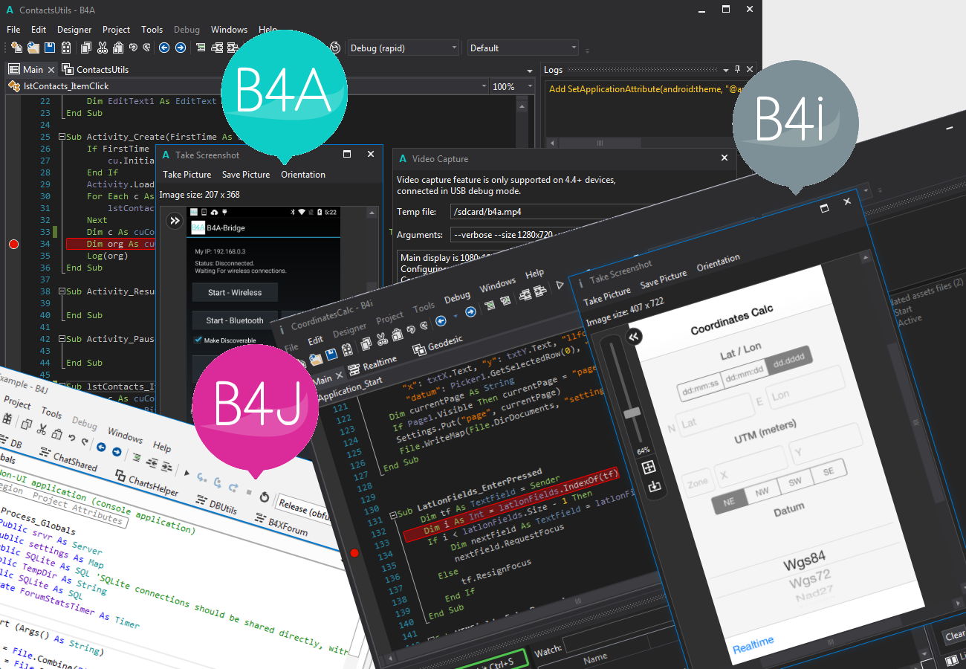The image size is (966, 669).
Task: Collapse Sub Activity_Resume fold marker
Action: click(61, 291)
